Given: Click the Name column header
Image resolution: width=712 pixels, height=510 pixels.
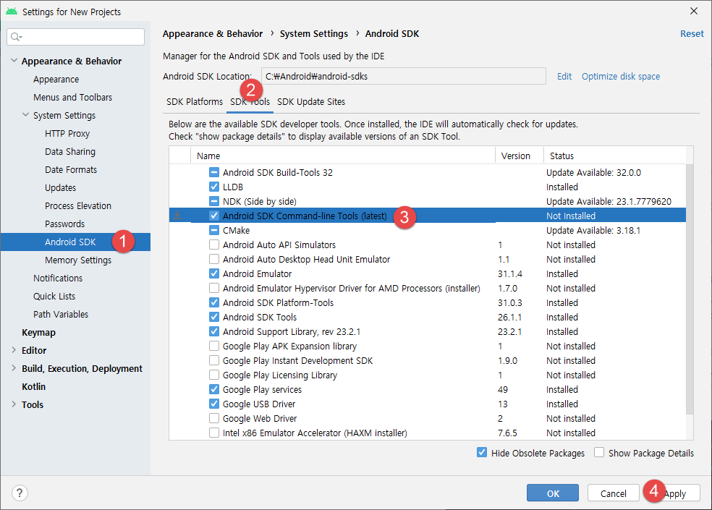Looking at the screenshot, I should point(343,156).
